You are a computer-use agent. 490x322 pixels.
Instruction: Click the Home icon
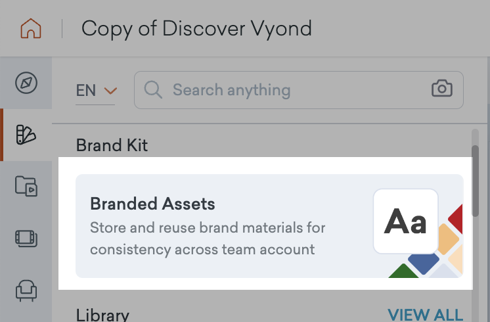[30, 29]
